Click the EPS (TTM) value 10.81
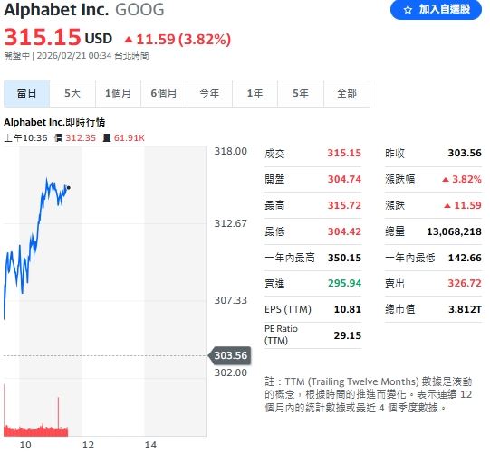The width and height of the screenshot is (490, 452). pyautogui.click(x=348, y=309)
